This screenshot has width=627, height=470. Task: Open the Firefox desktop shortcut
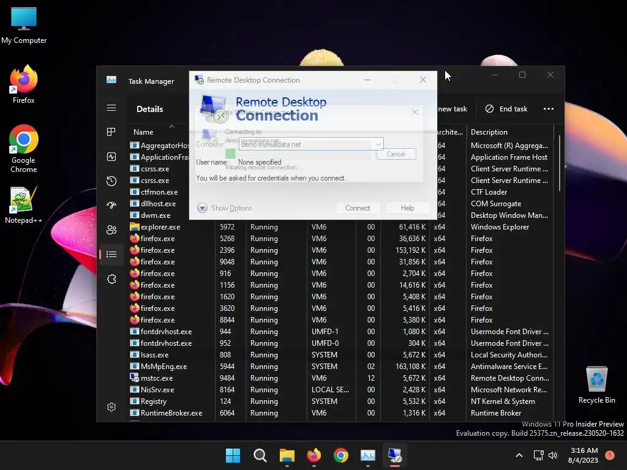(x=24, y=84)
